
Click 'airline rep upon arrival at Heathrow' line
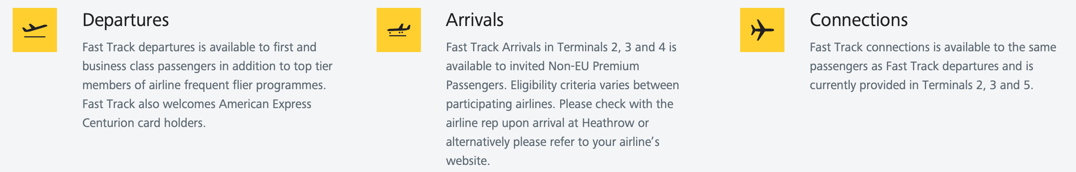point(547,123)
